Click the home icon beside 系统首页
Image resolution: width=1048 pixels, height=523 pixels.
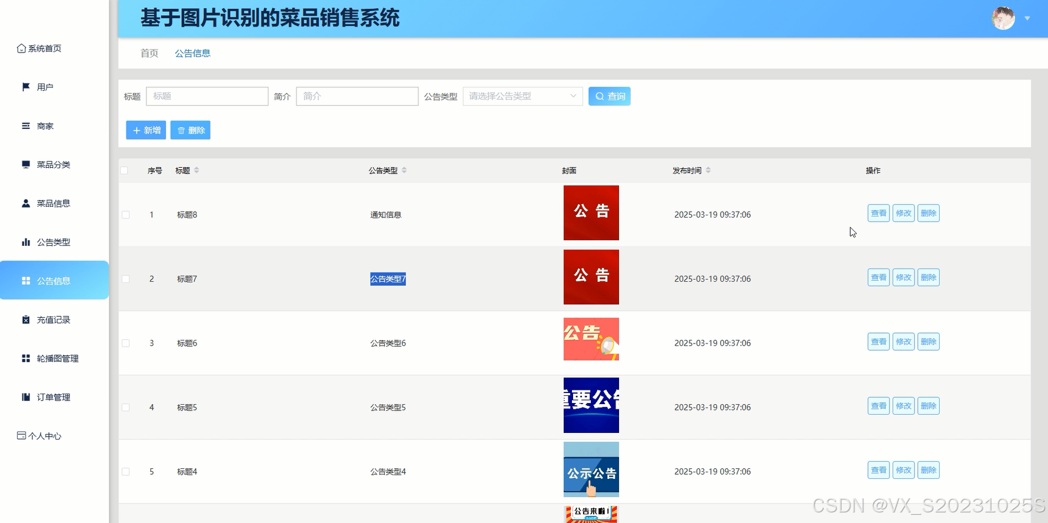coord(21,48)
